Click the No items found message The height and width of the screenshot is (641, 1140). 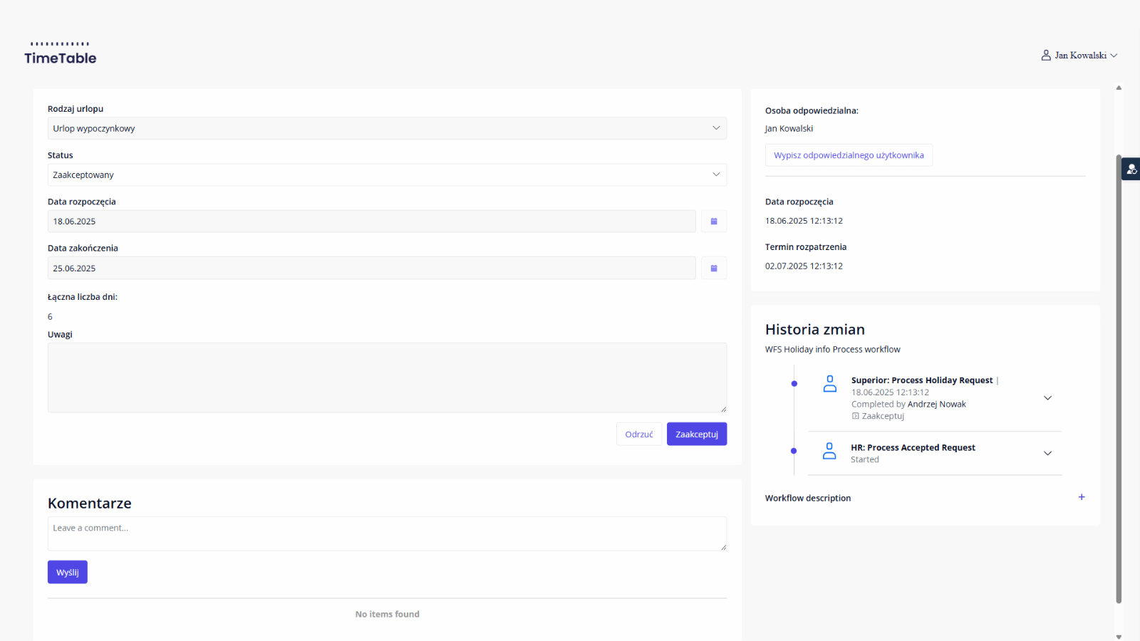(x=388, y=614)
